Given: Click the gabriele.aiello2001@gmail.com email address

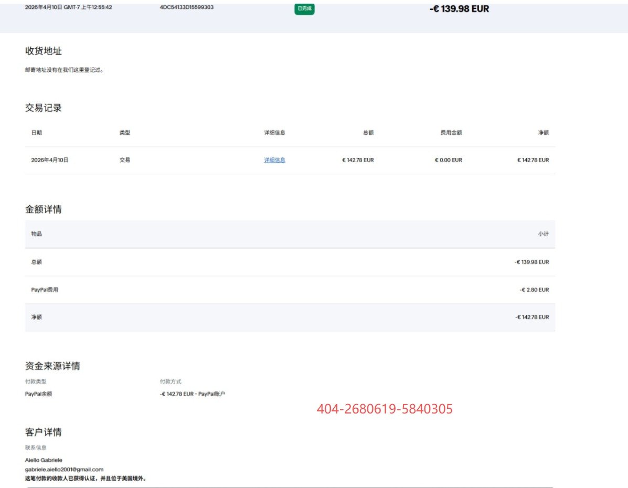Looking at the screenshot, I should tap(64, 469).
